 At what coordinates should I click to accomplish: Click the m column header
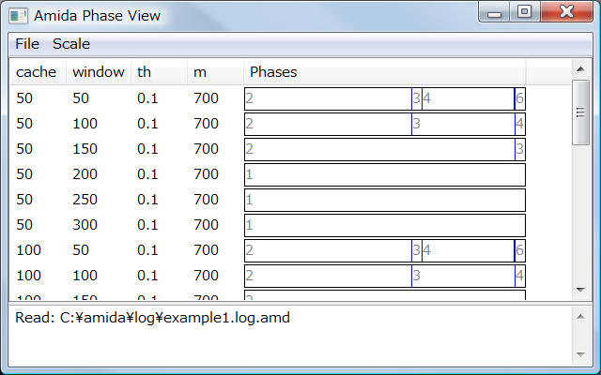[x=214, y=72]
